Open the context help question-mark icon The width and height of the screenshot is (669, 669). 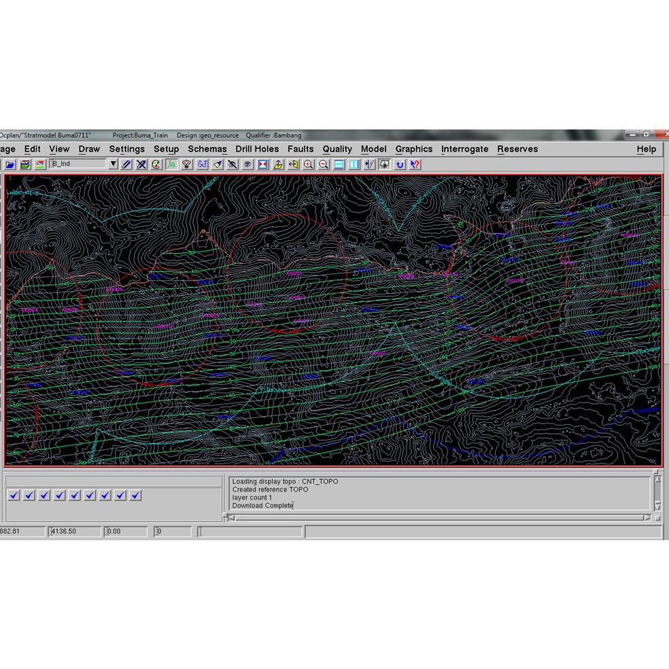tap(415, 165)
